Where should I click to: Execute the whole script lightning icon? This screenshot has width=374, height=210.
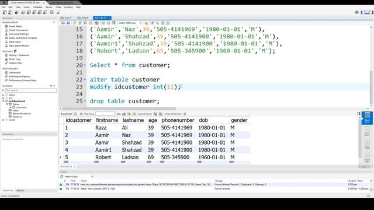point(75,23)
